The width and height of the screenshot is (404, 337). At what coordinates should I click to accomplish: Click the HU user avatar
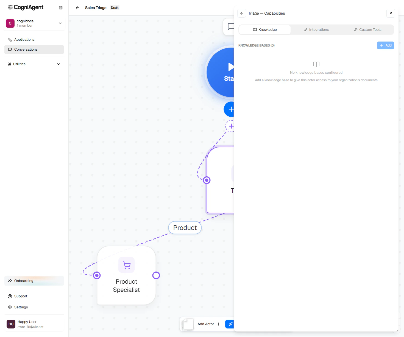pos(11,324)
